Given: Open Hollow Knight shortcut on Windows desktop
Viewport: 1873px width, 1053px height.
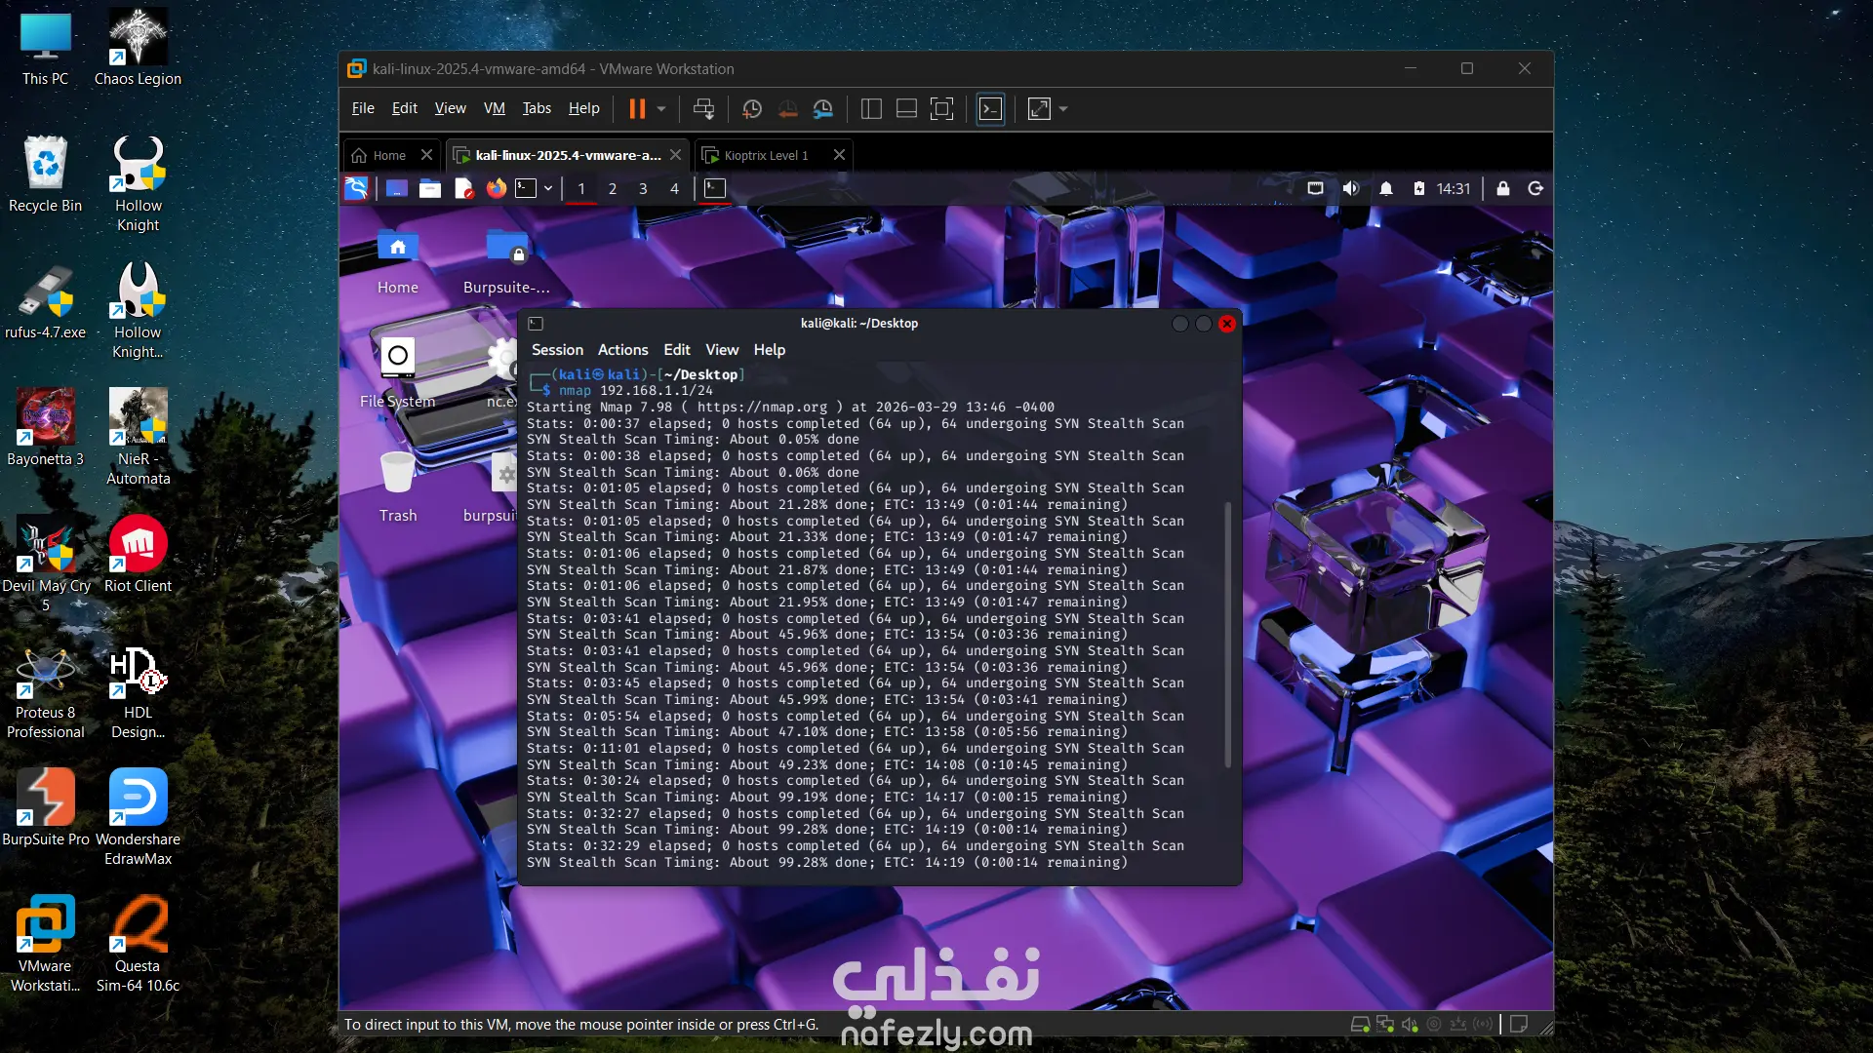Looking at the screenshot, I should pos(139,183).
